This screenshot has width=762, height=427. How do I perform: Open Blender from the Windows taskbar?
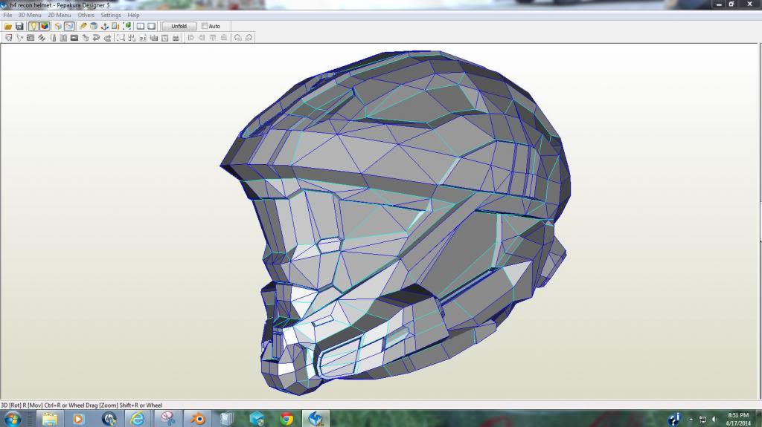coord(197,419)
